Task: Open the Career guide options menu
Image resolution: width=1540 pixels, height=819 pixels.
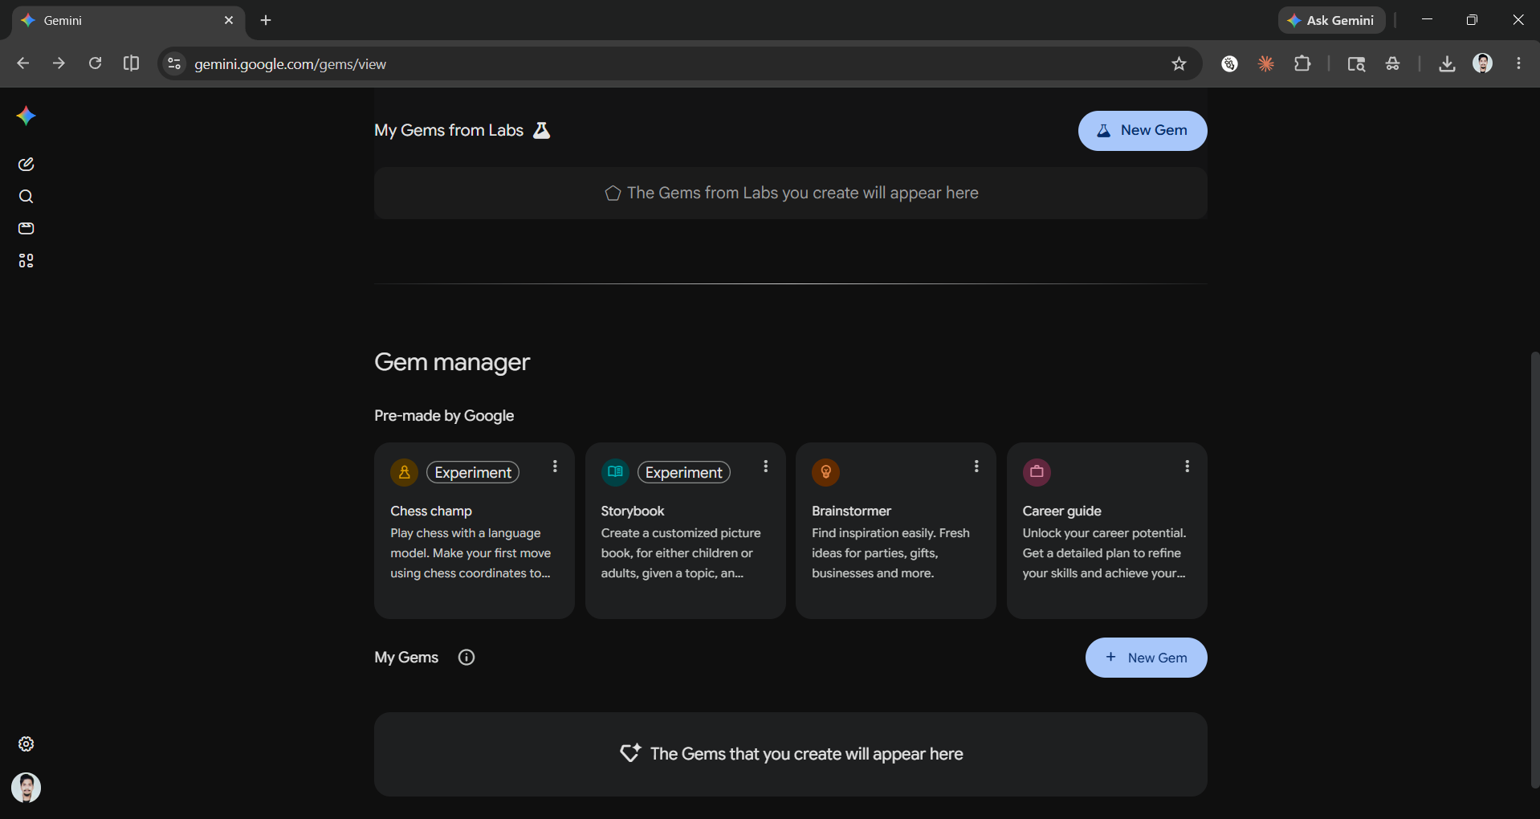Action: point(1188,467)
